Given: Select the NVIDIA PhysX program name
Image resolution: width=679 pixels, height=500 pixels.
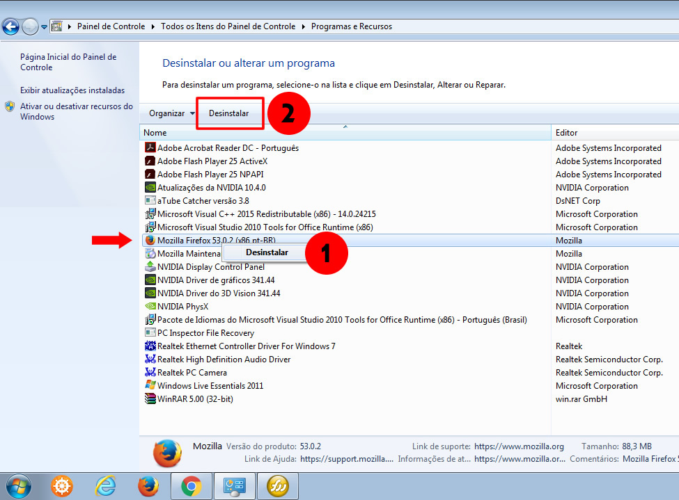Looking at the screenshot, I should 182,306.
